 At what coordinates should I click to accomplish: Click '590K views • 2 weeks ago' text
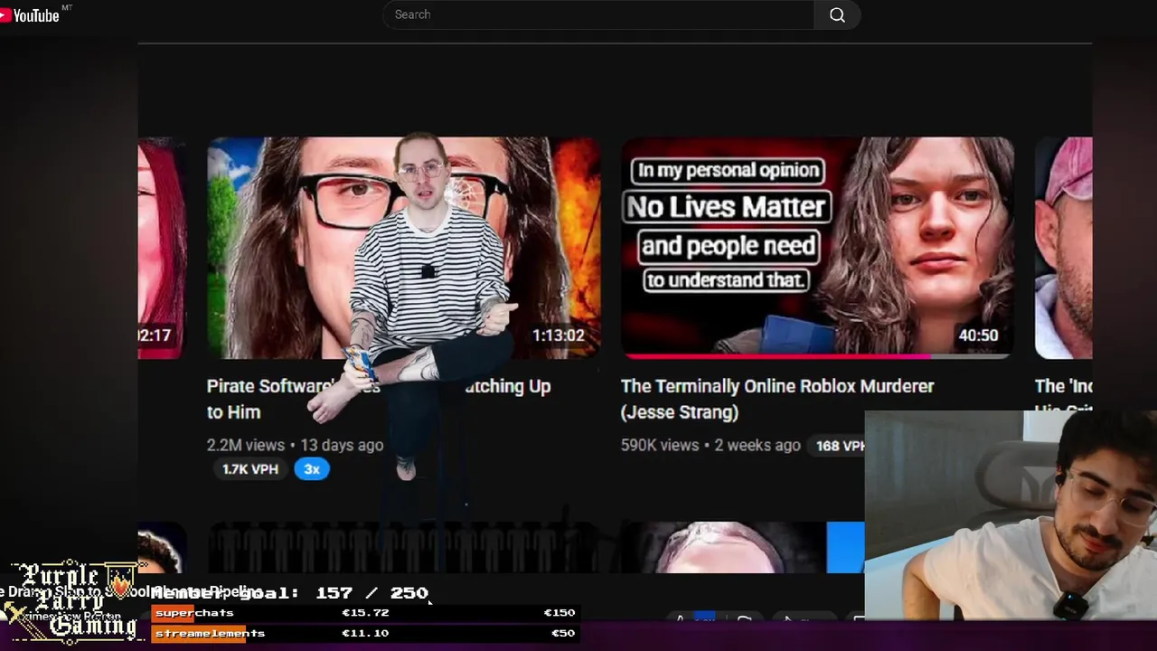point(710,445)
